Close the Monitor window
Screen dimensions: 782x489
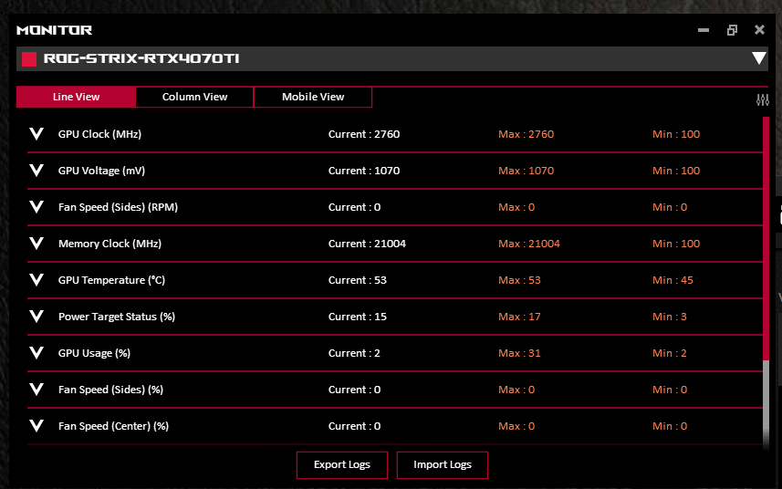pos(759,30)
